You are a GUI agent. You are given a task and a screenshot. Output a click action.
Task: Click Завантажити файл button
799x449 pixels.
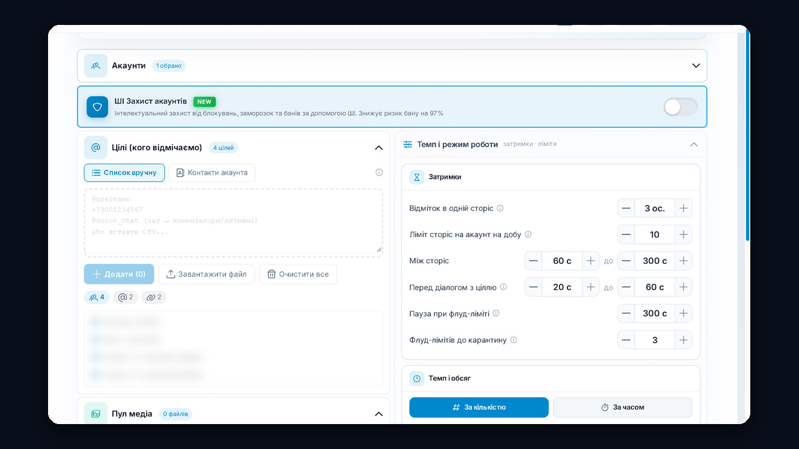coord(207,274)
